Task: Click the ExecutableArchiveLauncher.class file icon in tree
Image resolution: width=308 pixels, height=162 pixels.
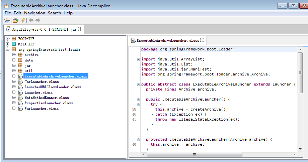Action: (20, 76)
